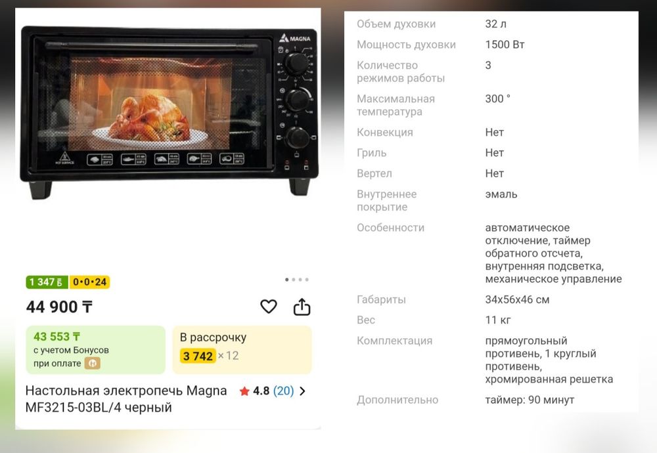Switch to the last carousel image dot
This screenshot has height=453, width=657.
[307, 280]
